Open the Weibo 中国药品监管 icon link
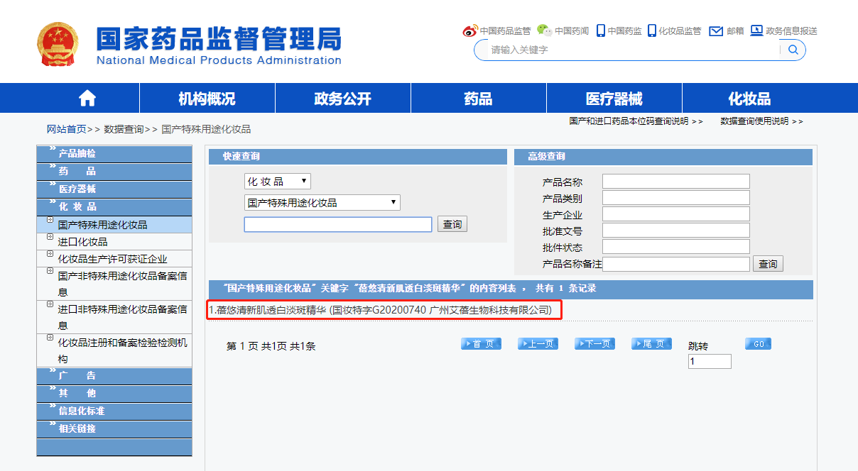 tap(470, 31)
